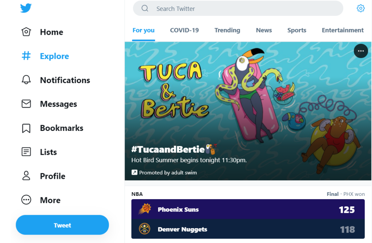The height and width of the screenshot is (243, 372).
Task: Open the Sports tab
Action: pos(296,30)
